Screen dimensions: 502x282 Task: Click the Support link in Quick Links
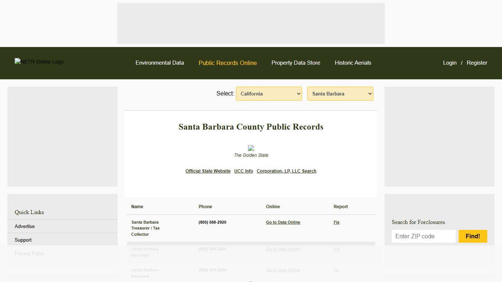pyautogui.click(x=23, y=240)
